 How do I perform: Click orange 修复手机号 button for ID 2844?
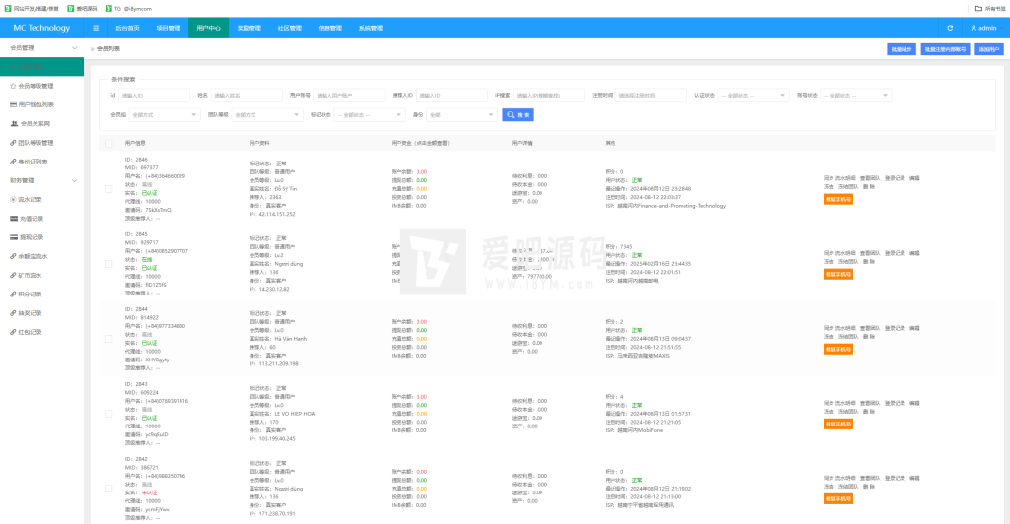(838, 349)
